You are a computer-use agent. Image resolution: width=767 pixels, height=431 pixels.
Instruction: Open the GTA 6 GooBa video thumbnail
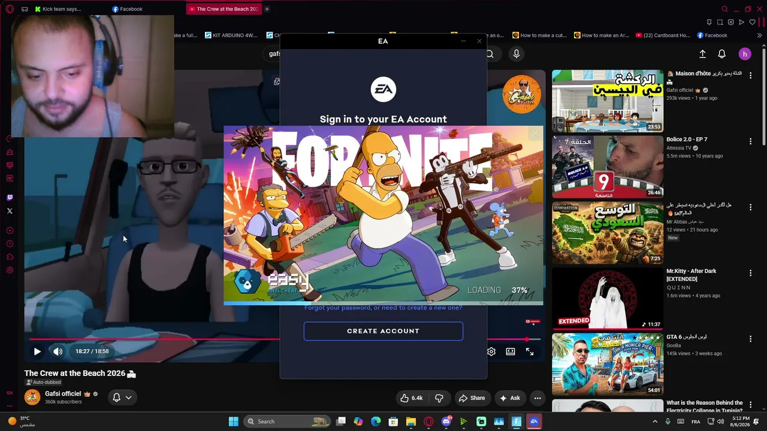pos(608,364)
